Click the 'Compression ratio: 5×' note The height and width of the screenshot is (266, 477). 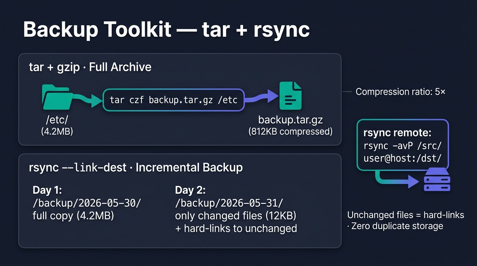coord(400,92)
